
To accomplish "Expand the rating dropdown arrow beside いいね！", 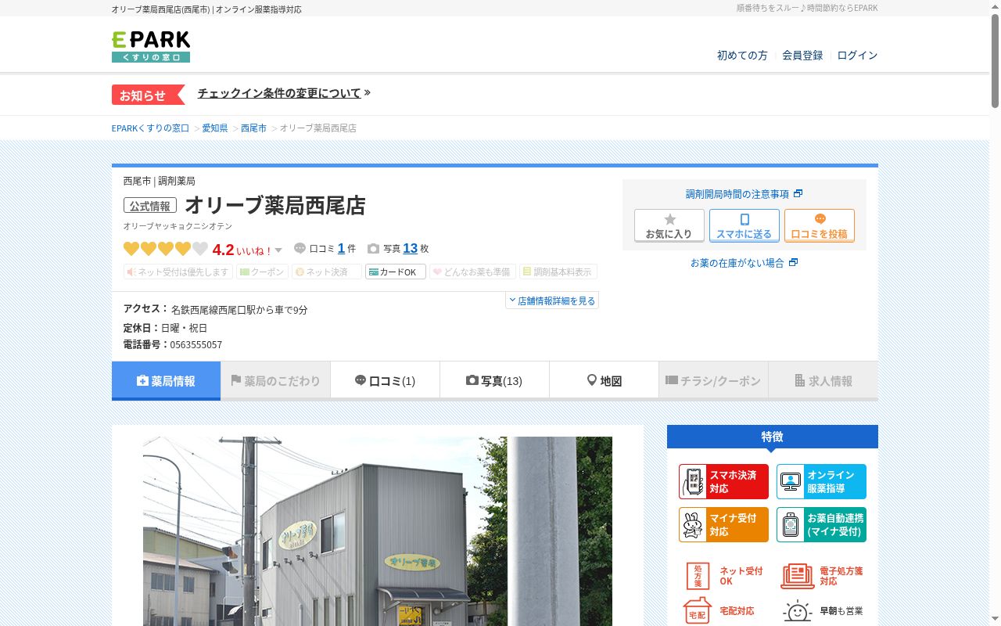I will 278,250.
